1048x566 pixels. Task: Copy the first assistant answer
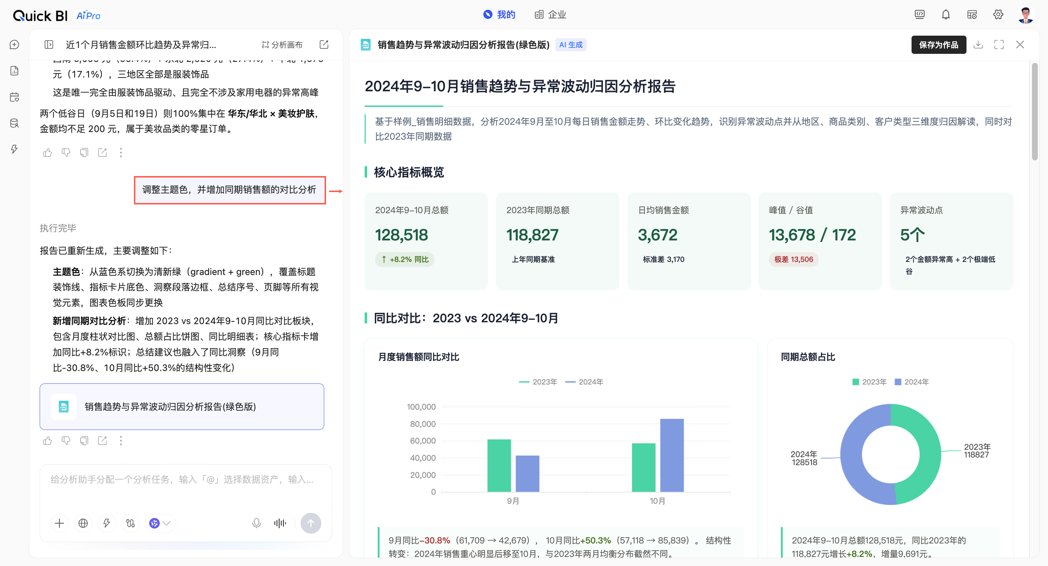pyautogui.click(x=84, y=152)
